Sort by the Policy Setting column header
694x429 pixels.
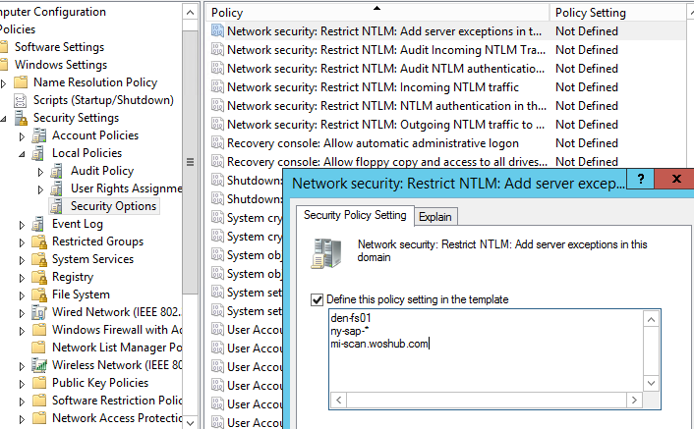(618, 13)
